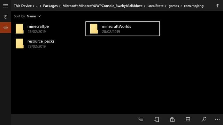Open the recent locations clock icon
Viewport: 223px width, 125px height.
(x=6, y=17)
